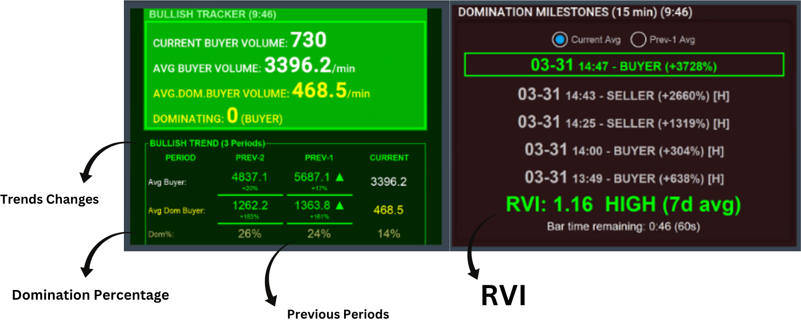
Task: Click up arrow beside 1363.8 value
Action: click(340, 205)
